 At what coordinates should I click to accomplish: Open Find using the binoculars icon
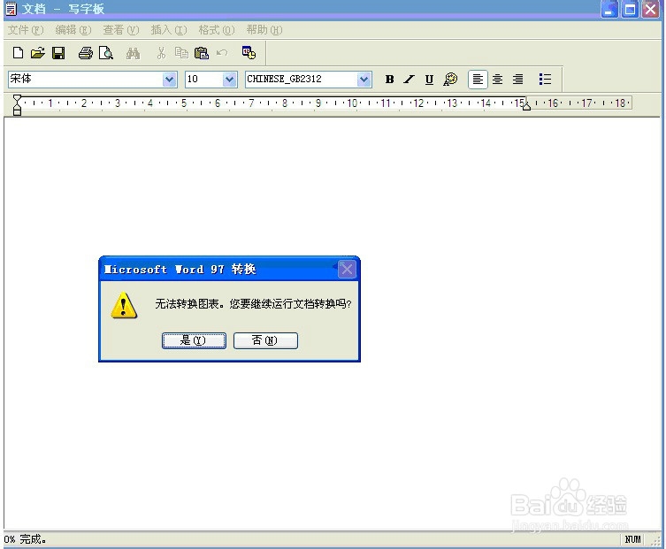[133, 53]
